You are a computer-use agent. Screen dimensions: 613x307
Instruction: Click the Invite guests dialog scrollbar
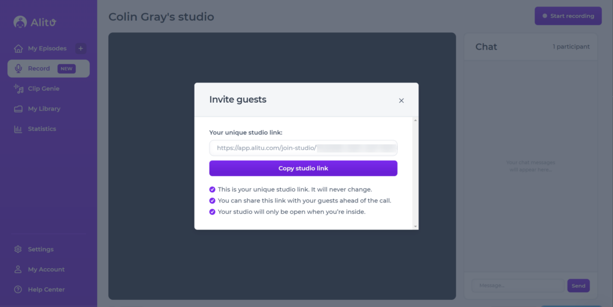pyautogui.click(x=415, y=173)
